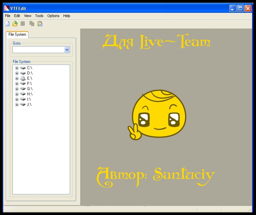Expand the C:\ drive tree node
The image size is (256, 215).
[17, 68]
